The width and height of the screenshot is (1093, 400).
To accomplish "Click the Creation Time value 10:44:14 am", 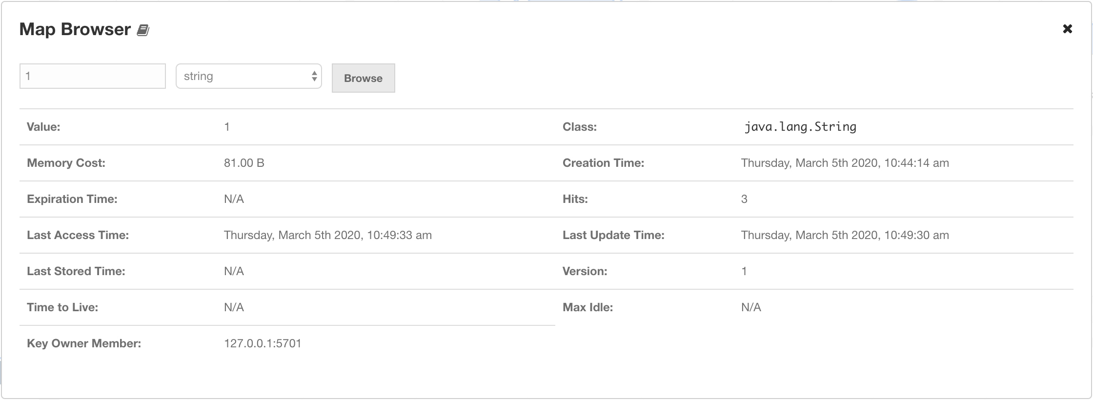I will pos(845,163).
